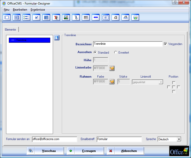Select the Standard appearance radio button
This screenshot has height=158, width=191.
(95, 52)
